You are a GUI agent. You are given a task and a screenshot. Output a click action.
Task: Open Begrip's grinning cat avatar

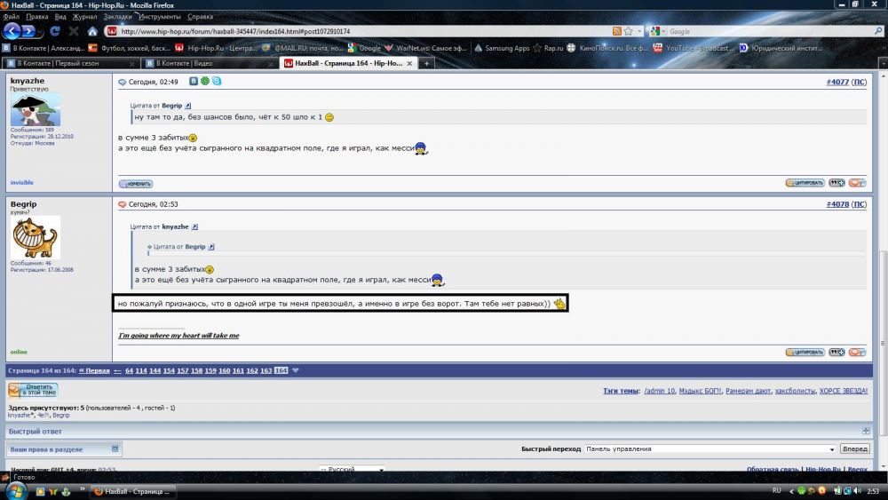pos(36,238)
